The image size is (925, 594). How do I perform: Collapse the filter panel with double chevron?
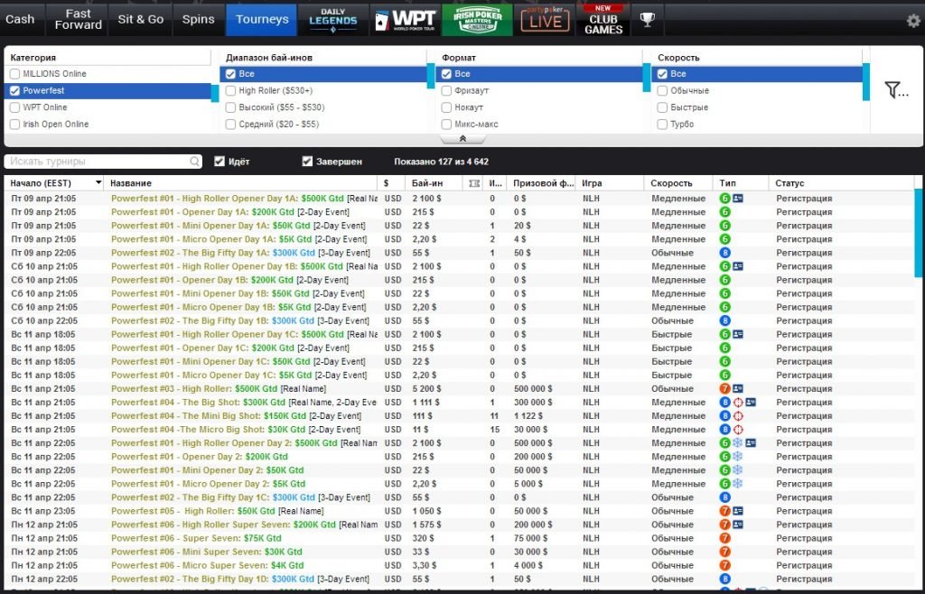462,139
